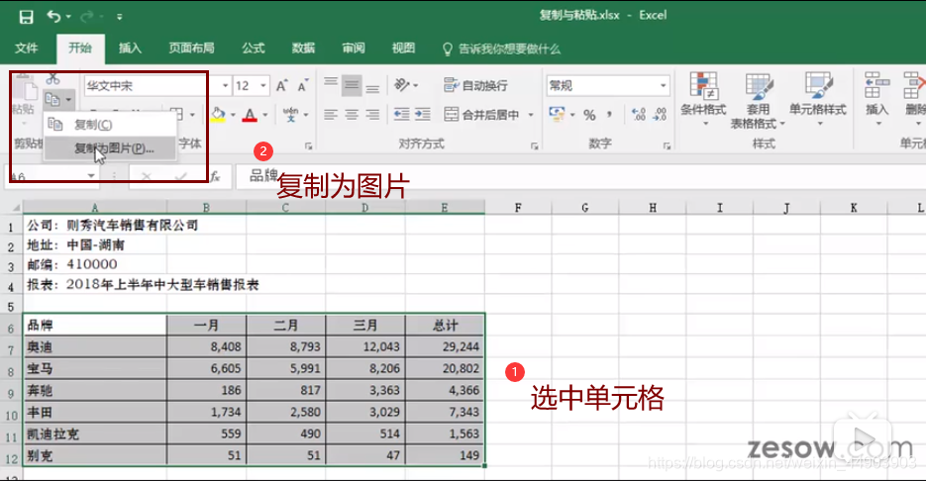Apply the accounting number format icon
Viewport: 926px width, 481px height.
(x=557, y=114)
